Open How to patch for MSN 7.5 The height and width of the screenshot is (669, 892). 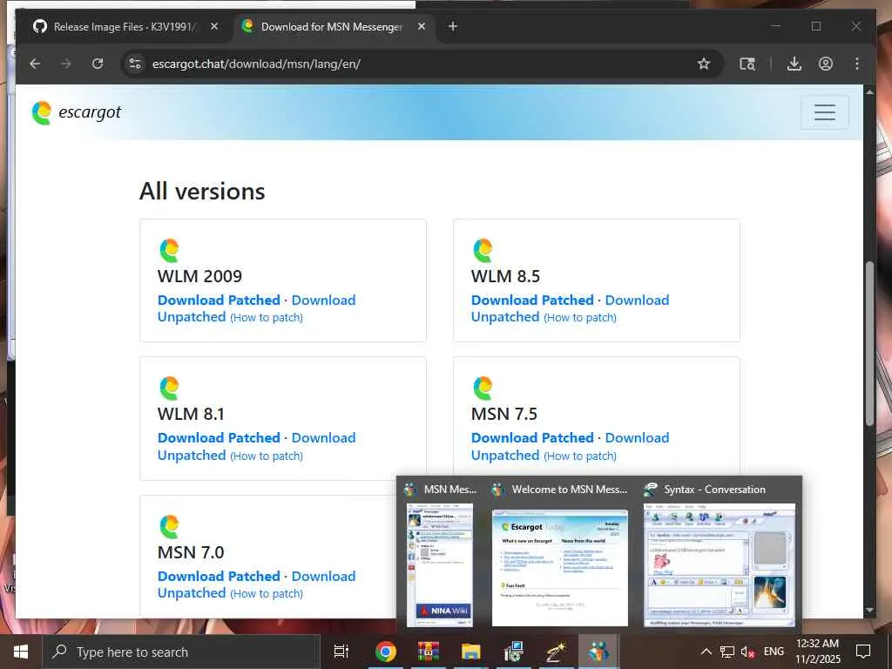point(579,456)
